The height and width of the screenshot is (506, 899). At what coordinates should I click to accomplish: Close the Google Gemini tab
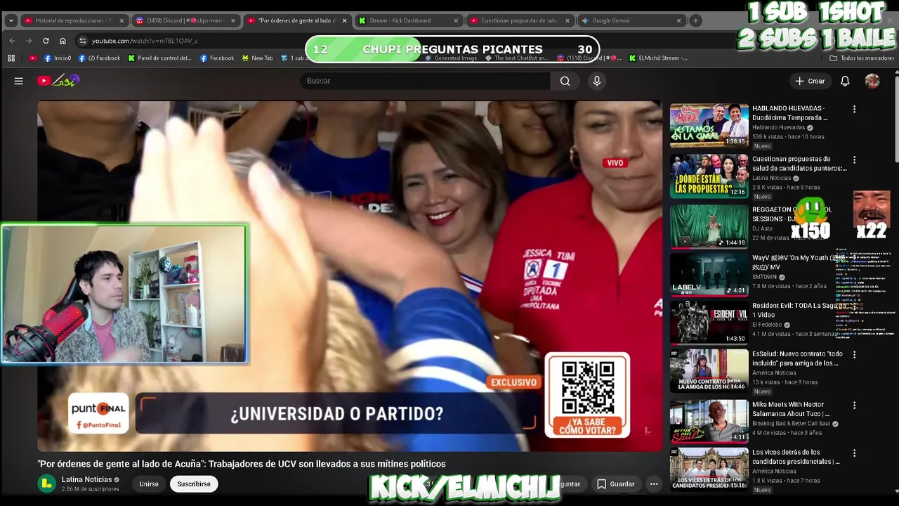(x=678, y=20)
